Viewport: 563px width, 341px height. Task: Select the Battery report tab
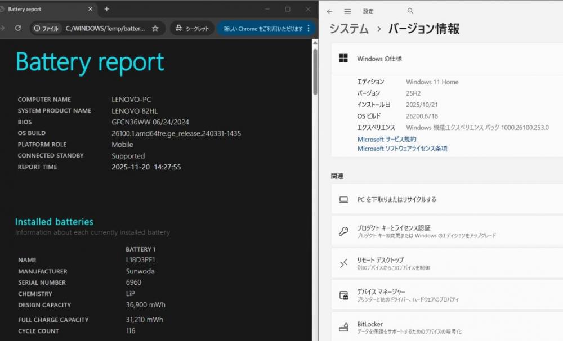point(45,9)
